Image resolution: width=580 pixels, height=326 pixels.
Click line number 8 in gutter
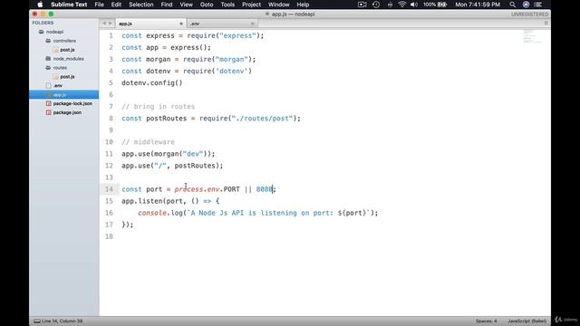pyautogui.click(x=111, y=119)
